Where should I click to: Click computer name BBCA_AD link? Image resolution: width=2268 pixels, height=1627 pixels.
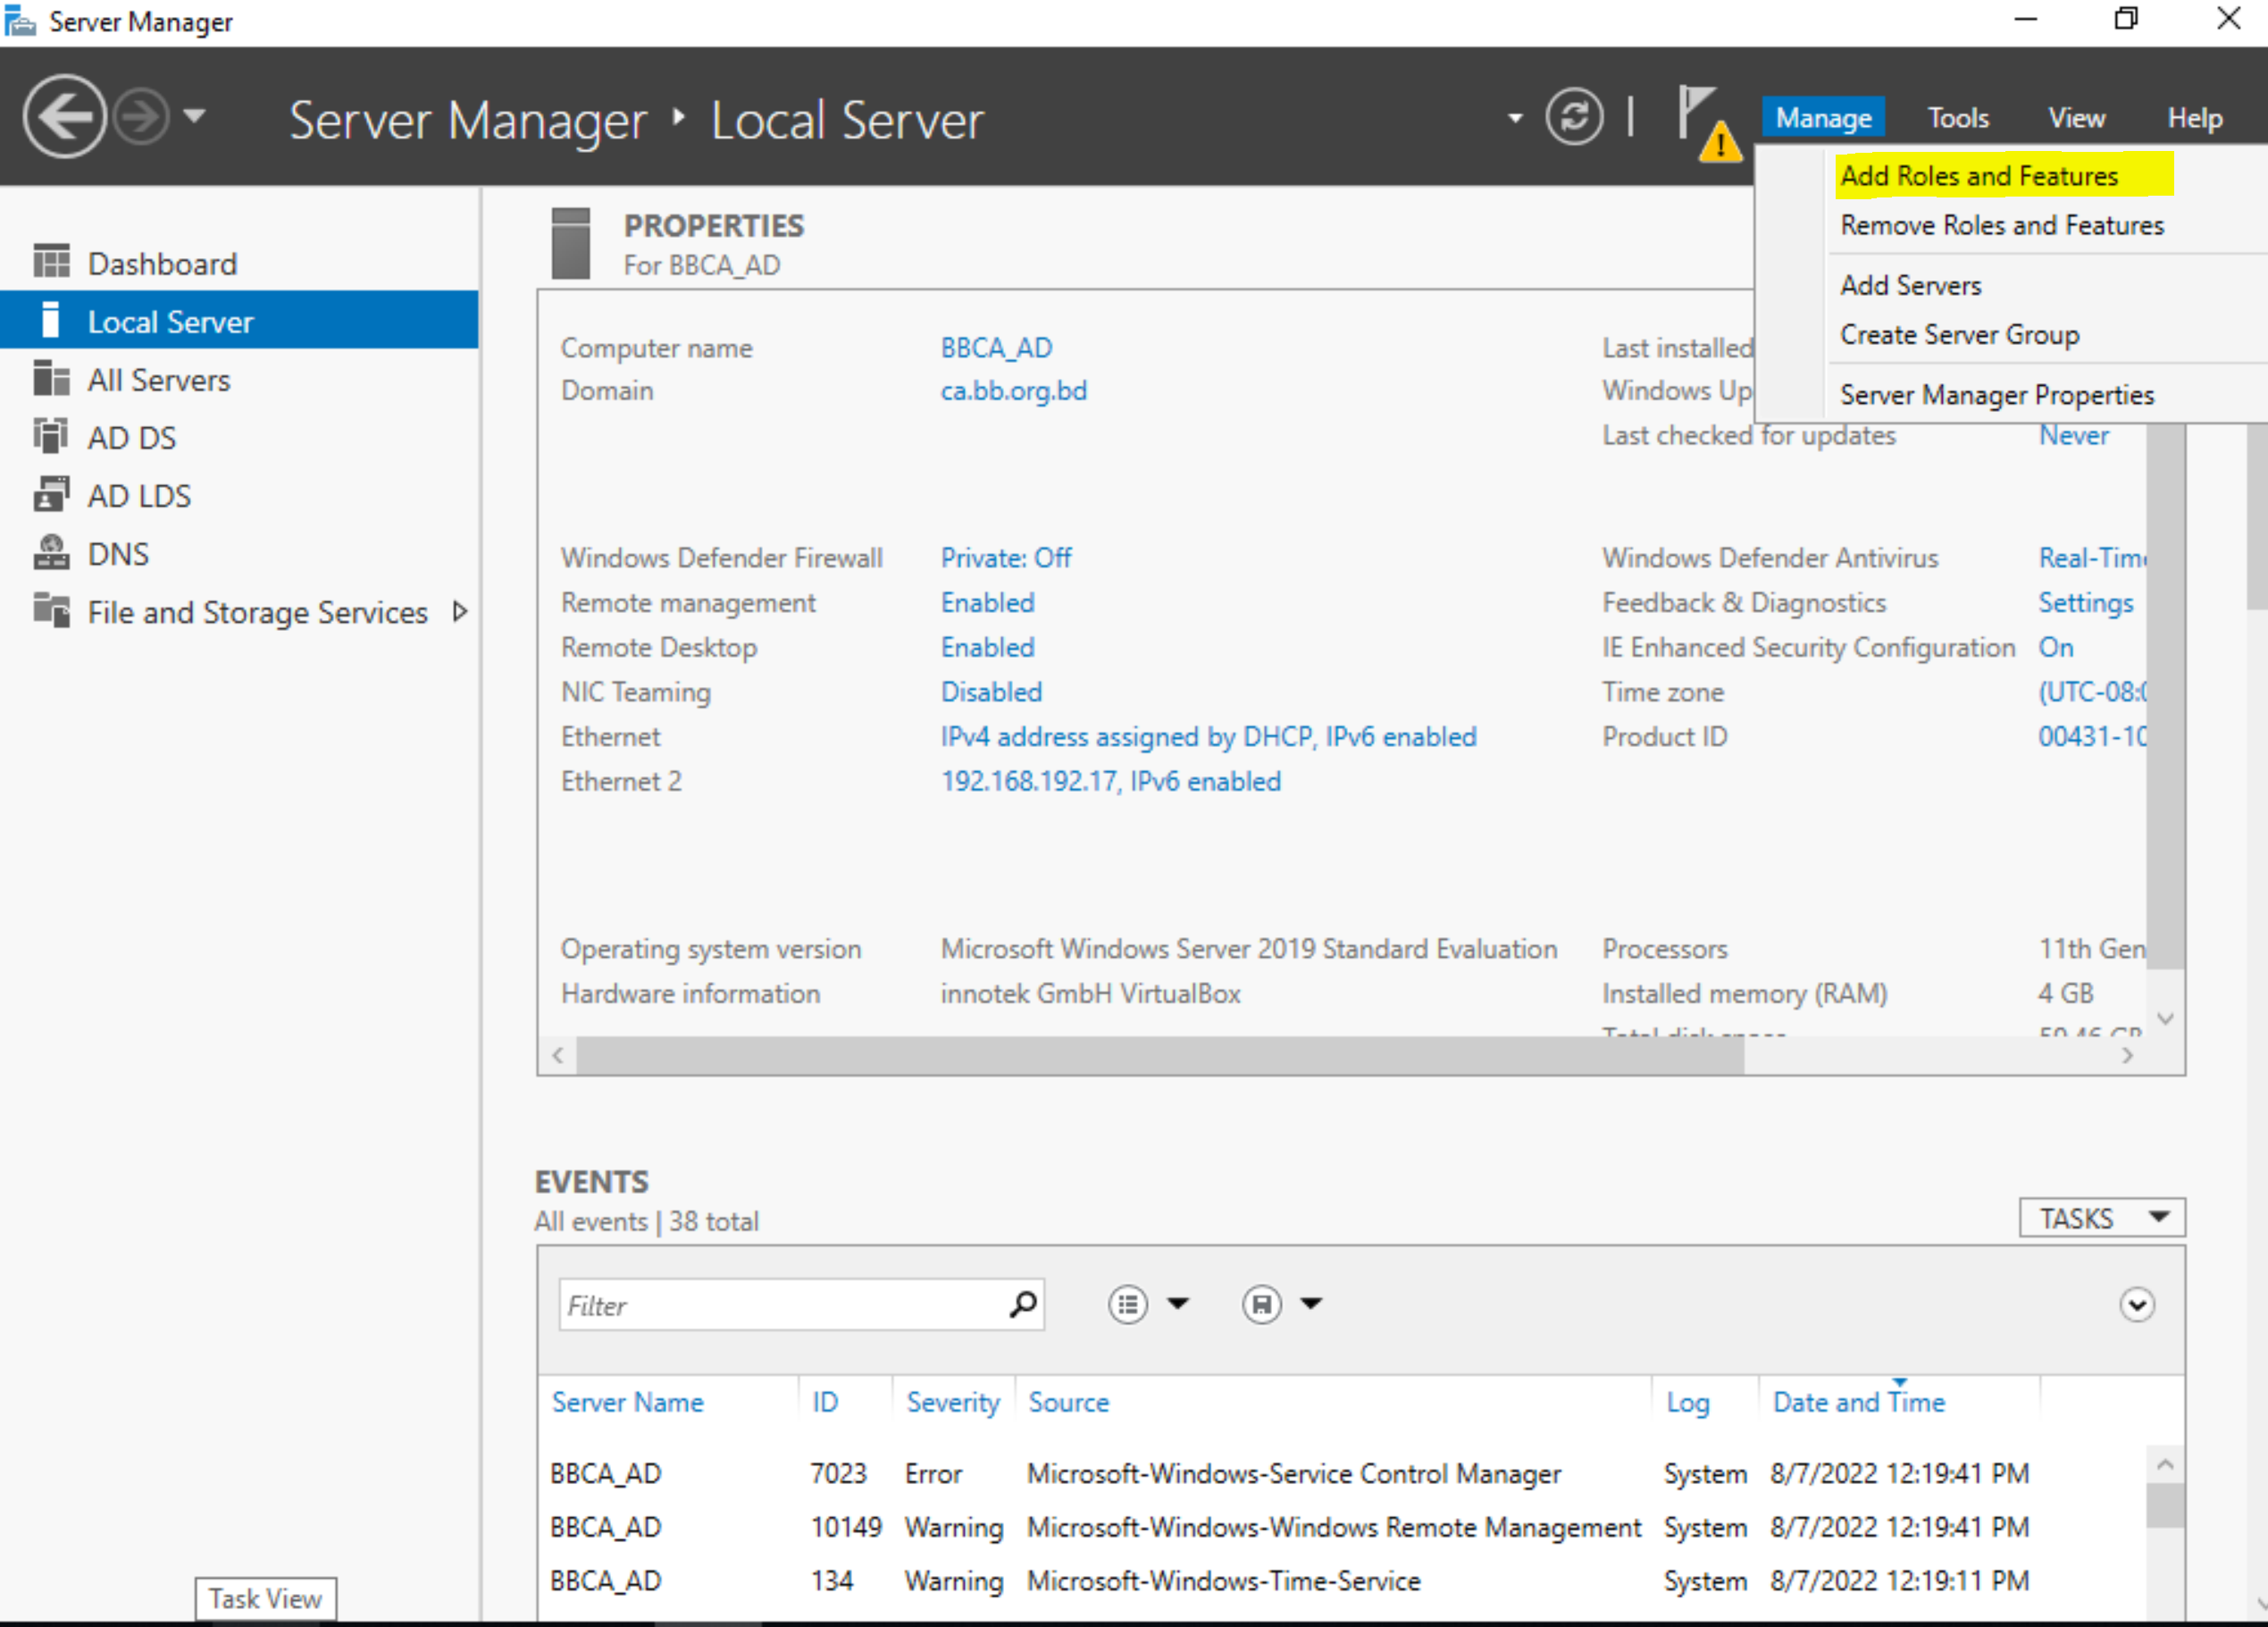[x=996, y=347]
